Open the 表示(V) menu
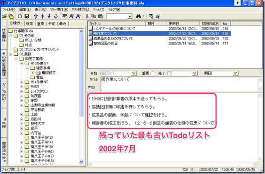This screenshot has width=265, height=174. (x=40, y=9)
